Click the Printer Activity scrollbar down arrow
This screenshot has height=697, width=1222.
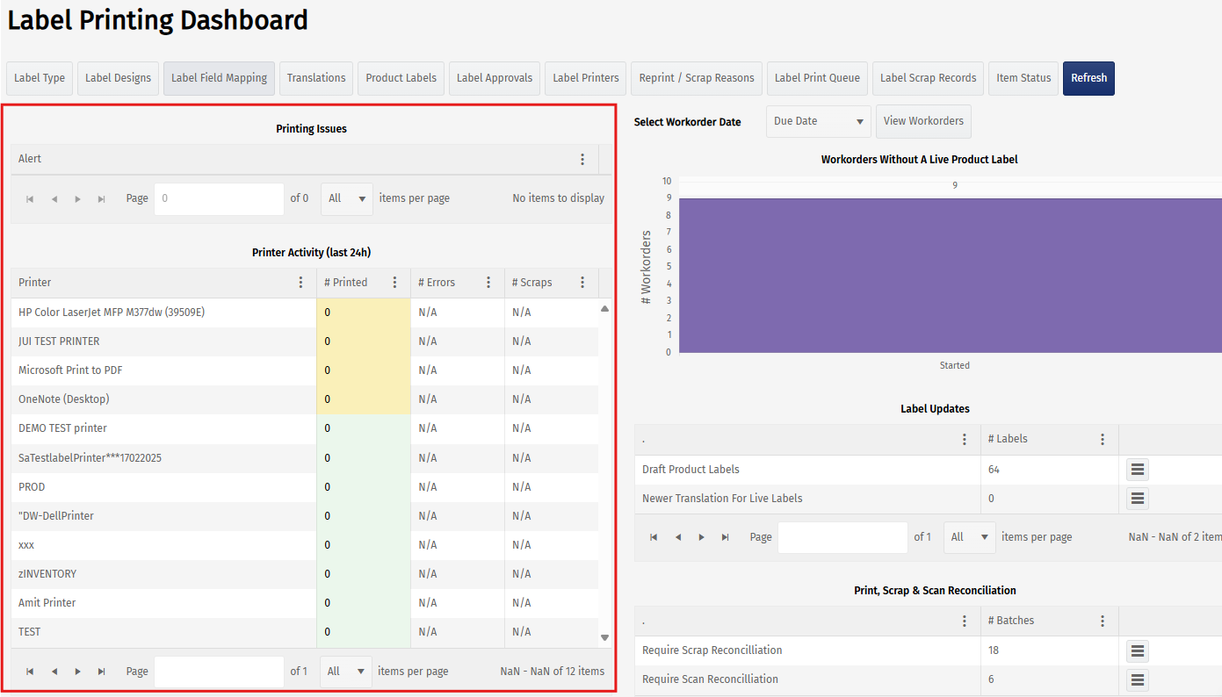(604, 637)
